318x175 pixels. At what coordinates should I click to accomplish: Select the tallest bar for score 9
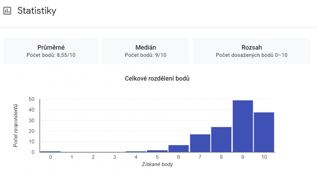pos(243,126)
